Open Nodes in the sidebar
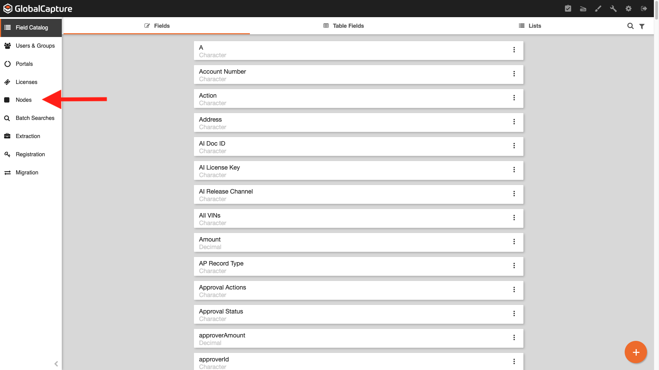This screenshot has width=659, height=370. point(24,100)
